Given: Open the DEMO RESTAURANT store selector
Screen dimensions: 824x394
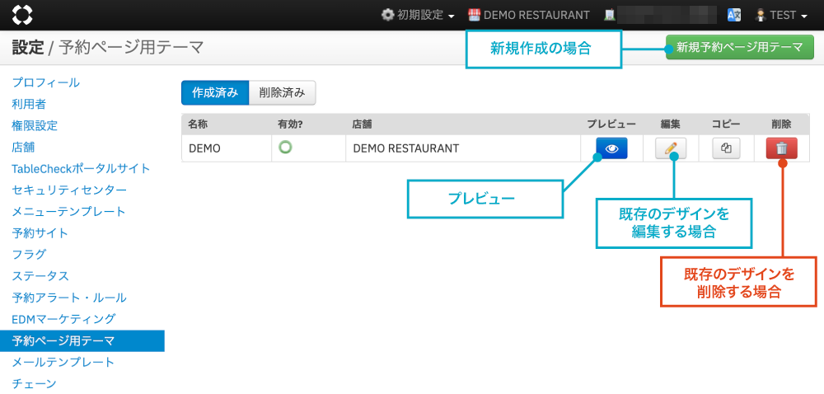Looking at the screenshot, I should [528, 15].
